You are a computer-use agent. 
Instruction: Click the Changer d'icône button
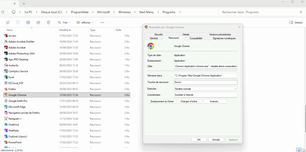[x=190, y=101]
